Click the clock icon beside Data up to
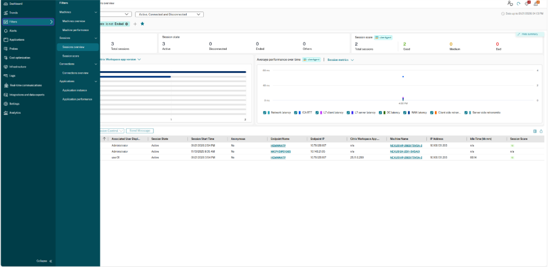This screenshot has height=267, width=548. [503, 13]
